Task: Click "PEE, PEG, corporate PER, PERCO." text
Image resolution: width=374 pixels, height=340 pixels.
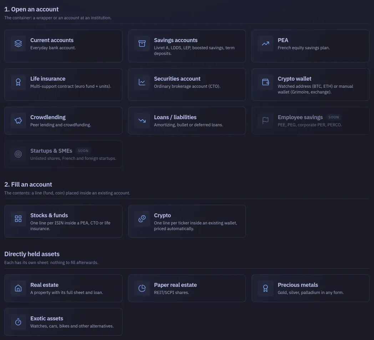Action: click(x=310, y=125)
